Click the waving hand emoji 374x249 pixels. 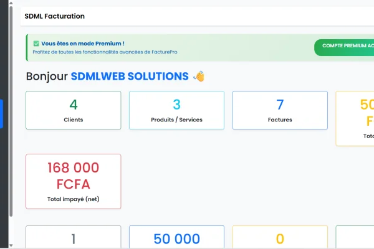pyautogui.click(x=199, y=77)
